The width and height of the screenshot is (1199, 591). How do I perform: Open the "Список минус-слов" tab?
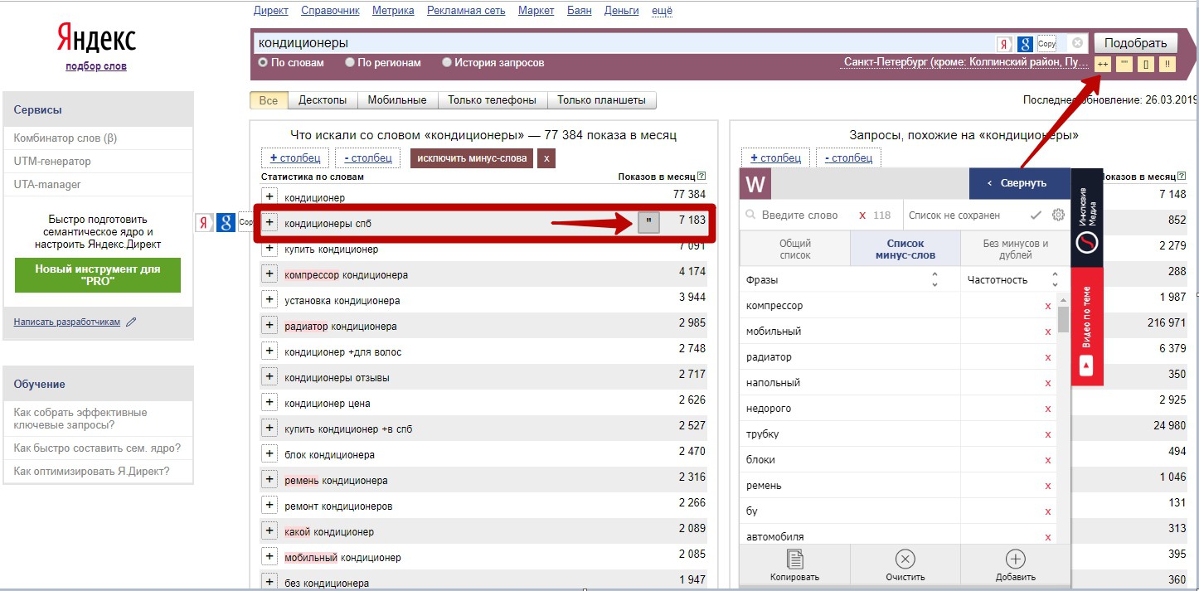(x=905, y=249)
